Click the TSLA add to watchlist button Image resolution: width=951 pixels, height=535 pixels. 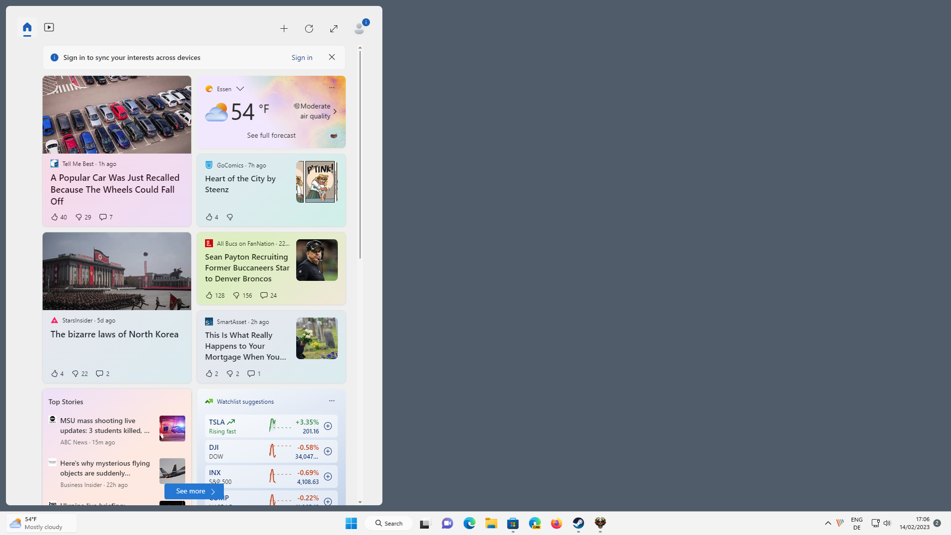328,426
